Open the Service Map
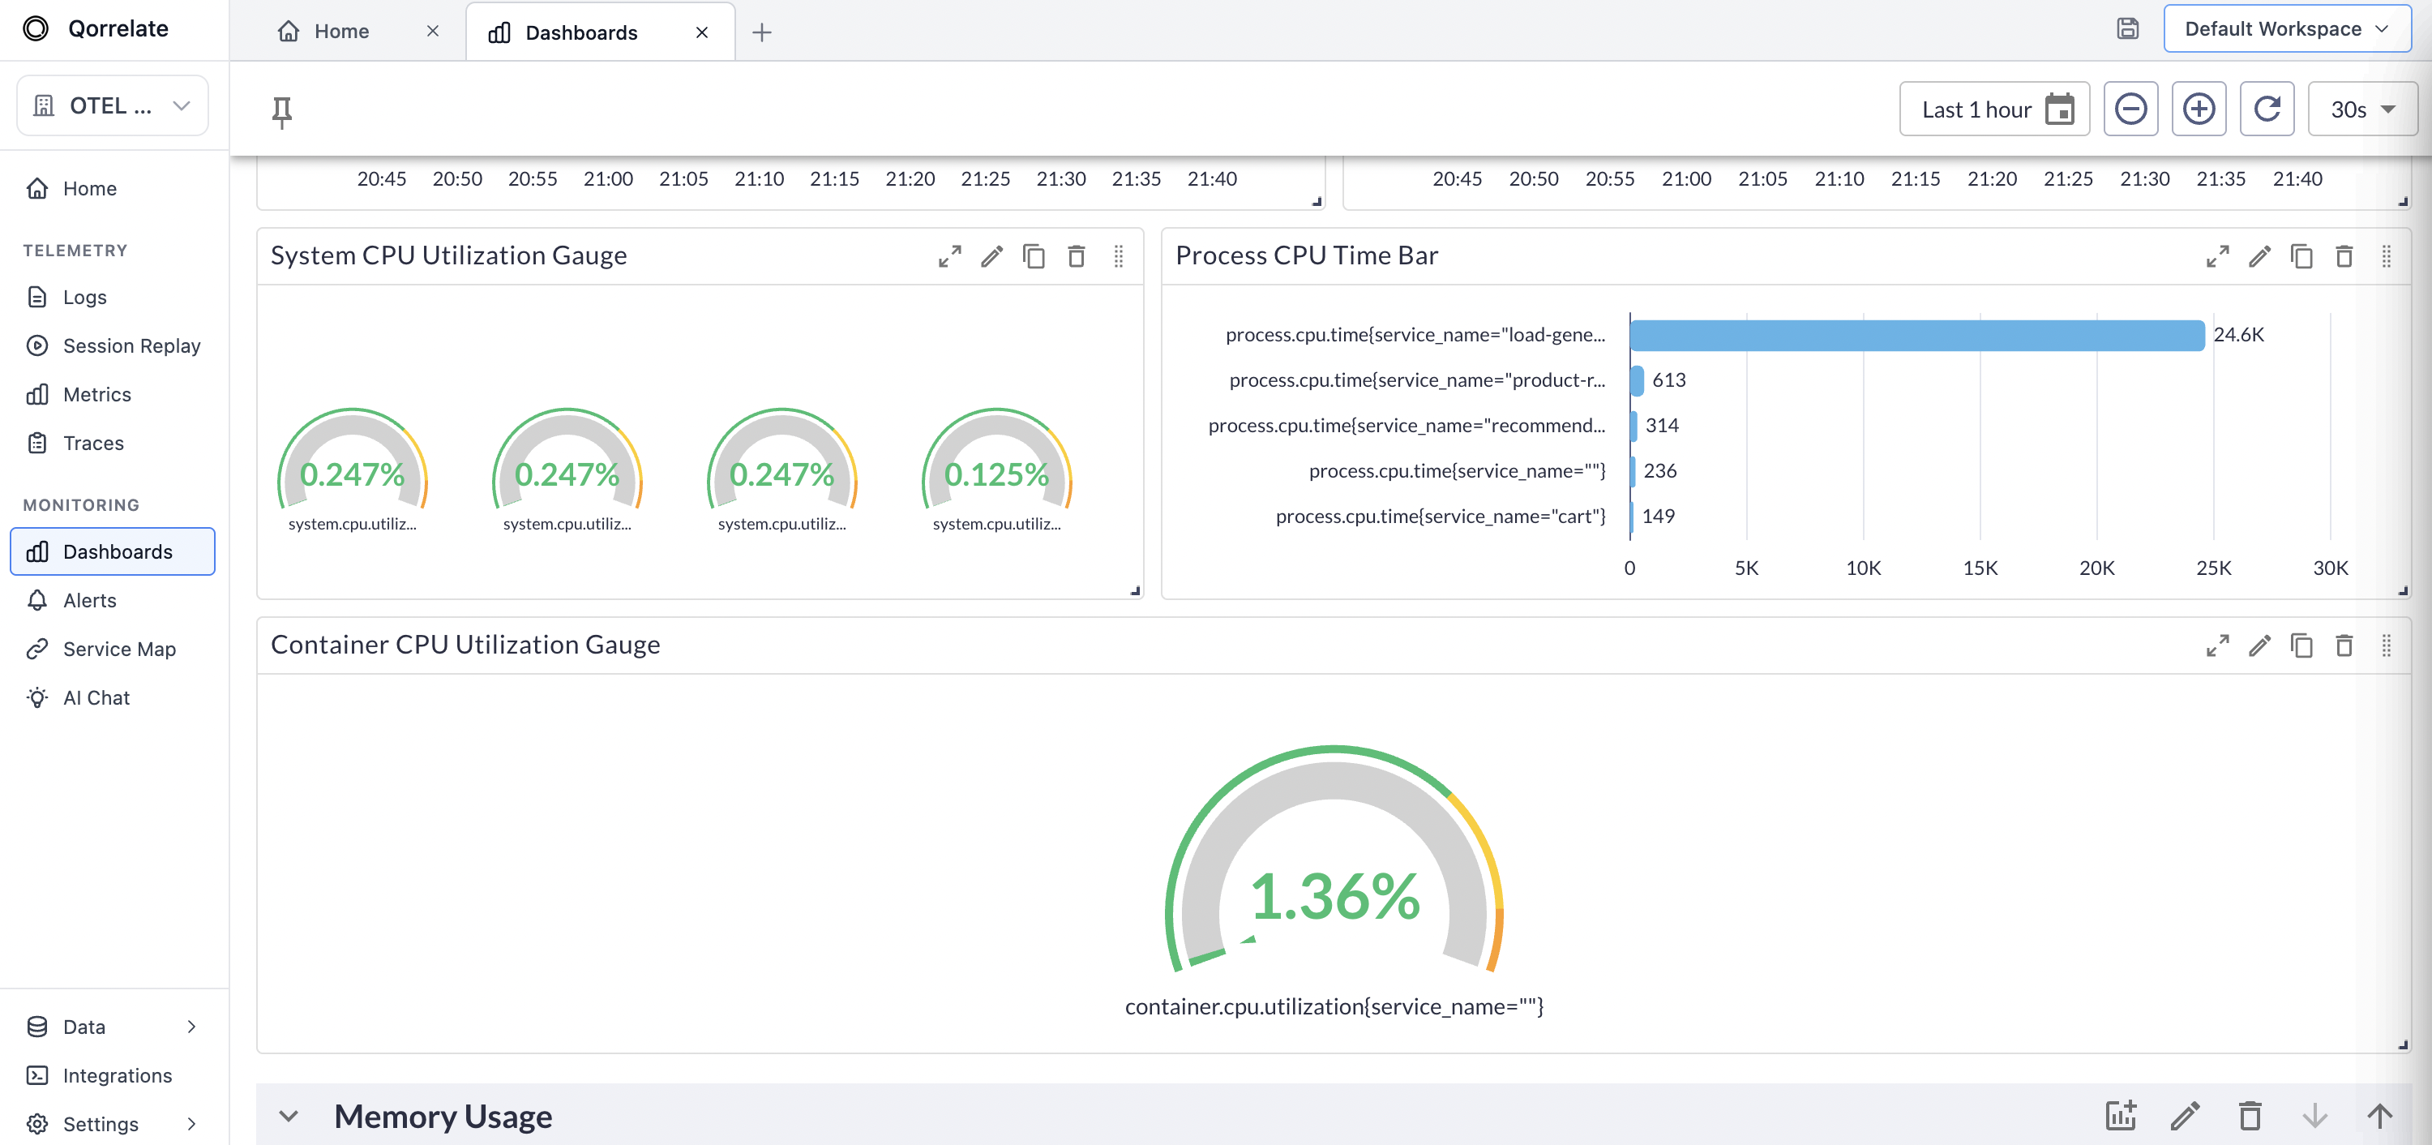 (120, 649)
